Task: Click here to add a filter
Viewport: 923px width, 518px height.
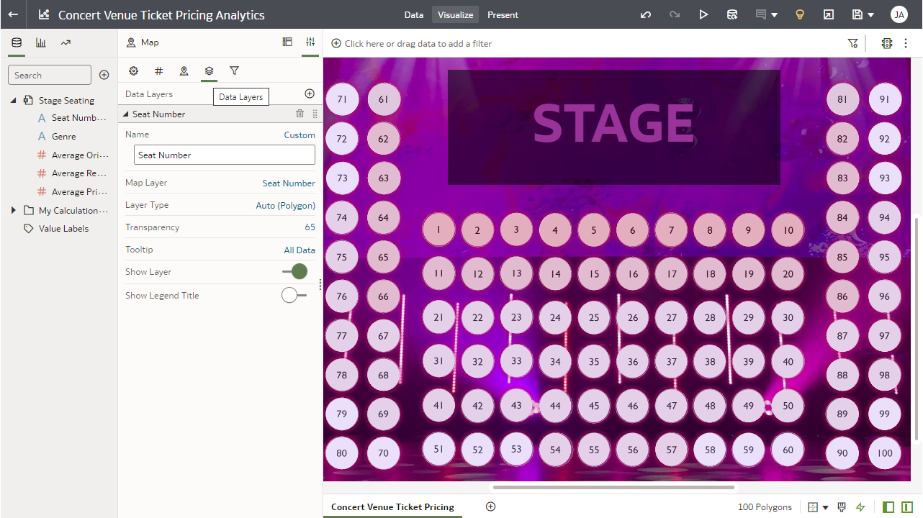Action: pyautogui.click(x=411, y=43)
